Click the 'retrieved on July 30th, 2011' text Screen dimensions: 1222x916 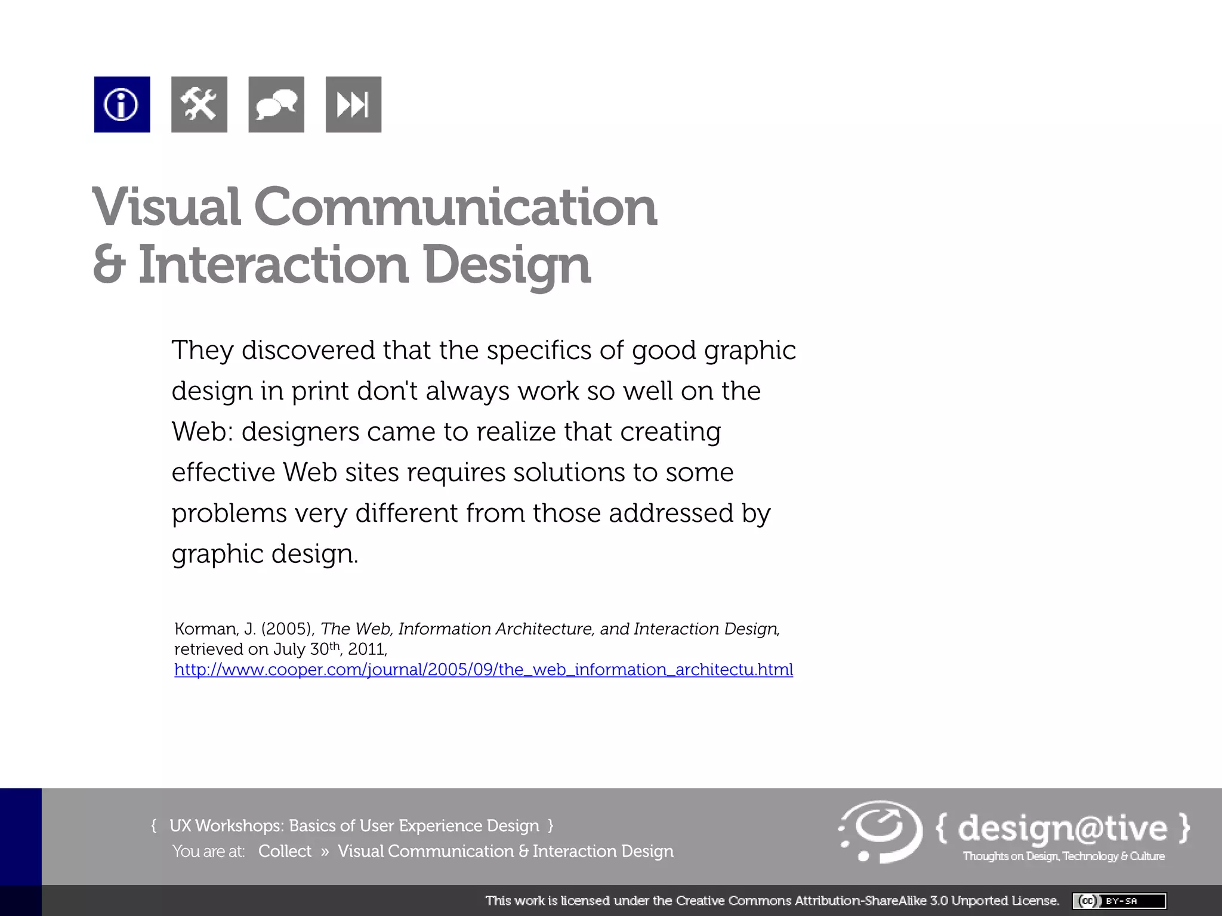click(x=280, y=649)
